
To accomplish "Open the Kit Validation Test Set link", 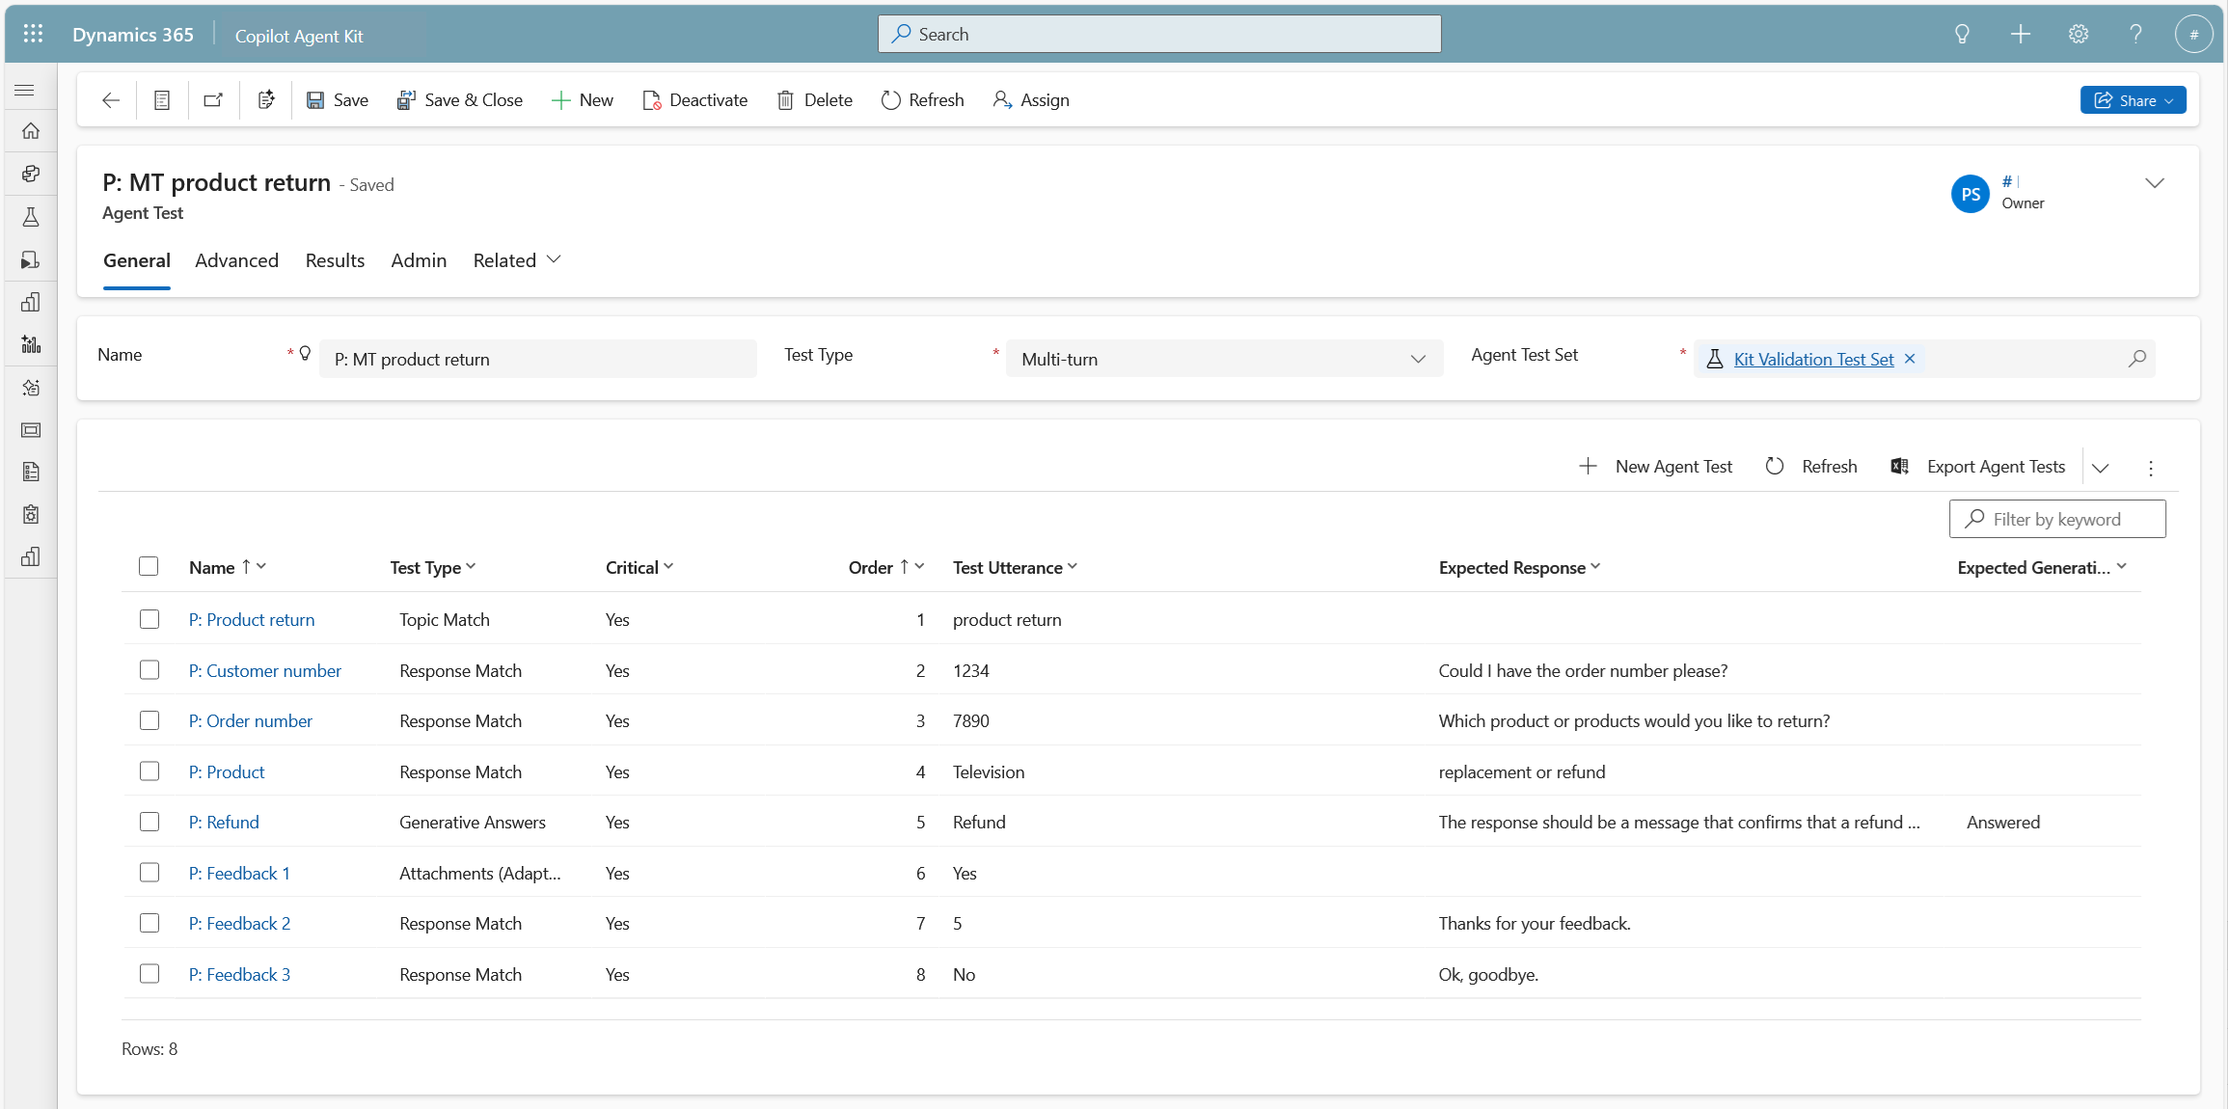I will point(1813,360).
